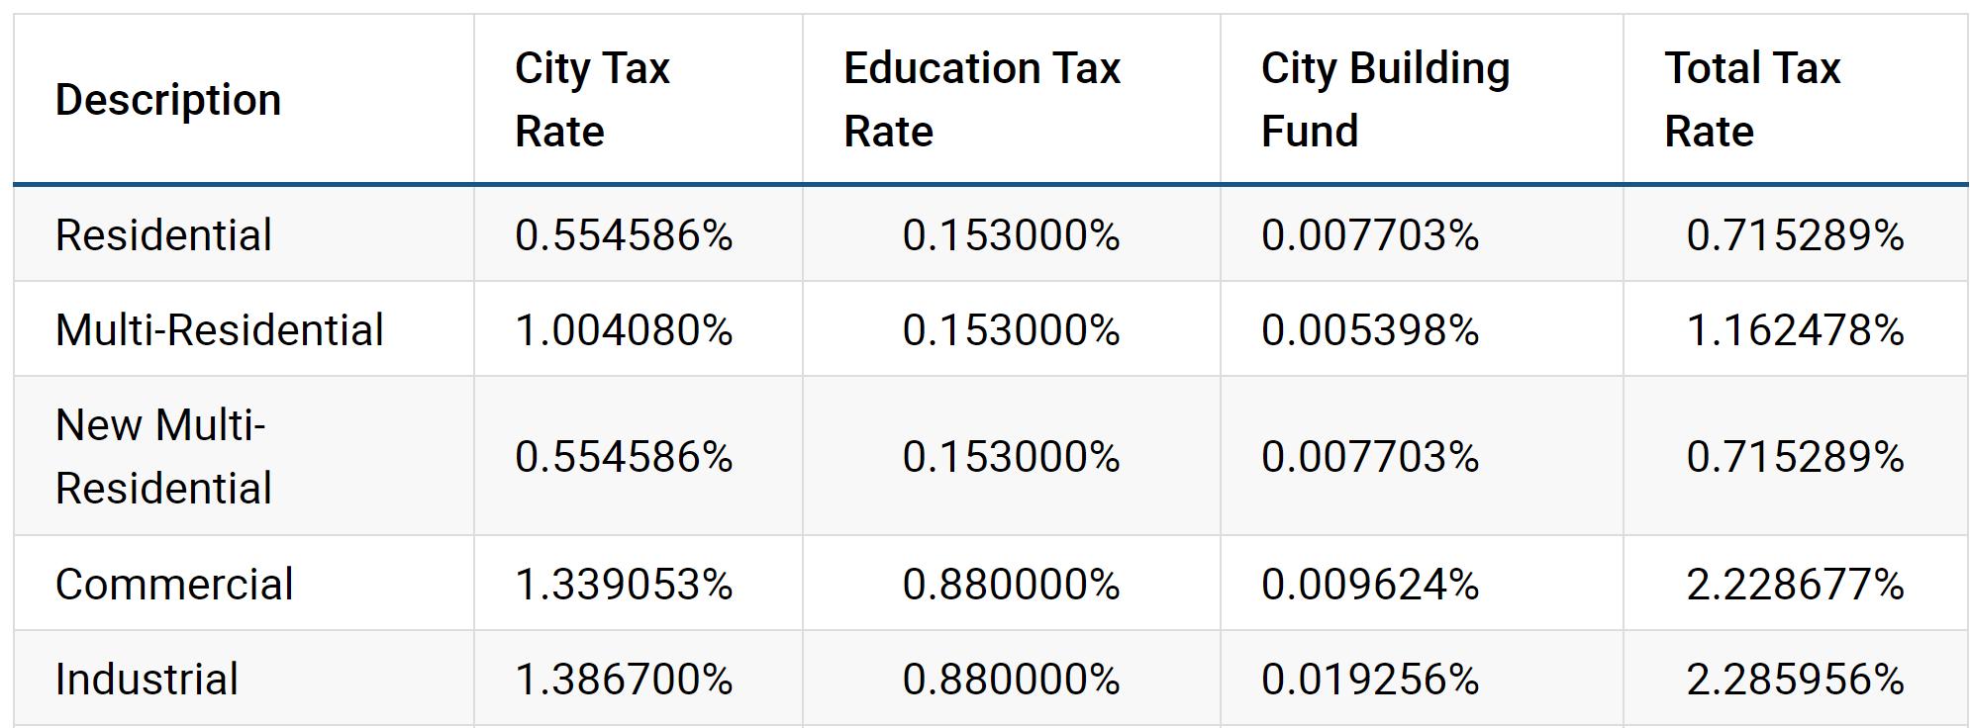Image resolution: width=1970 pixels, height=728 pixels.
Task: Select the City Building Fund header
Action: point(1385,100)
